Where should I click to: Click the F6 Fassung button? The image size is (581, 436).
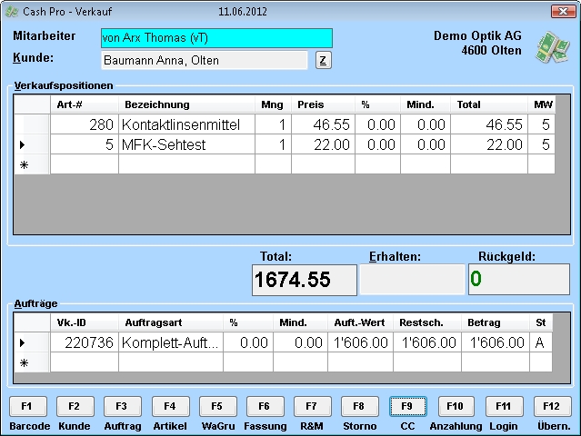265,406
